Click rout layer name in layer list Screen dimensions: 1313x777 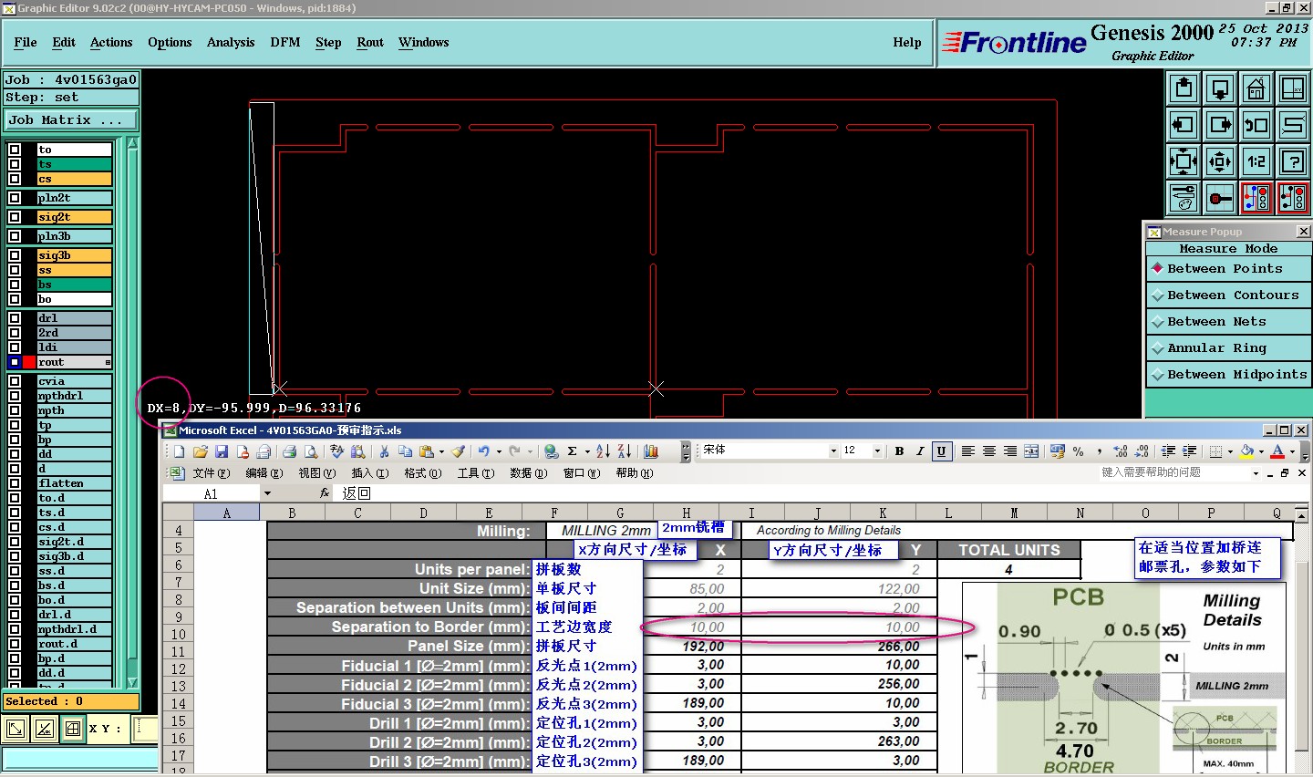pyautogui.click(x=74, y=362)
